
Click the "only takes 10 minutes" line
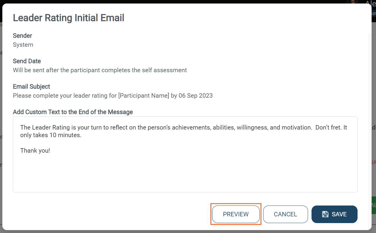50,135
